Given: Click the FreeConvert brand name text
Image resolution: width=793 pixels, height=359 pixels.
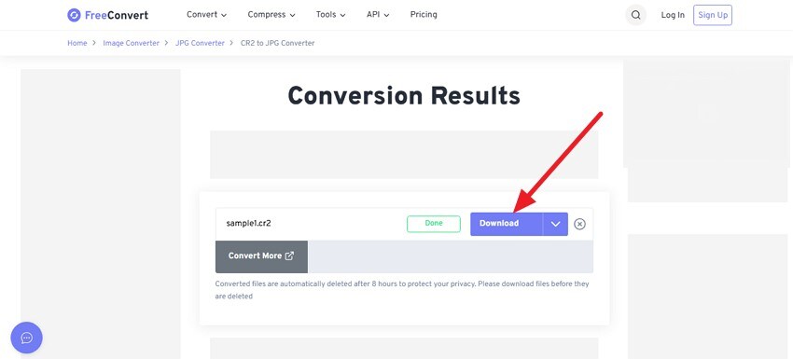Looking at the screenshot, I should click(117, 15).
